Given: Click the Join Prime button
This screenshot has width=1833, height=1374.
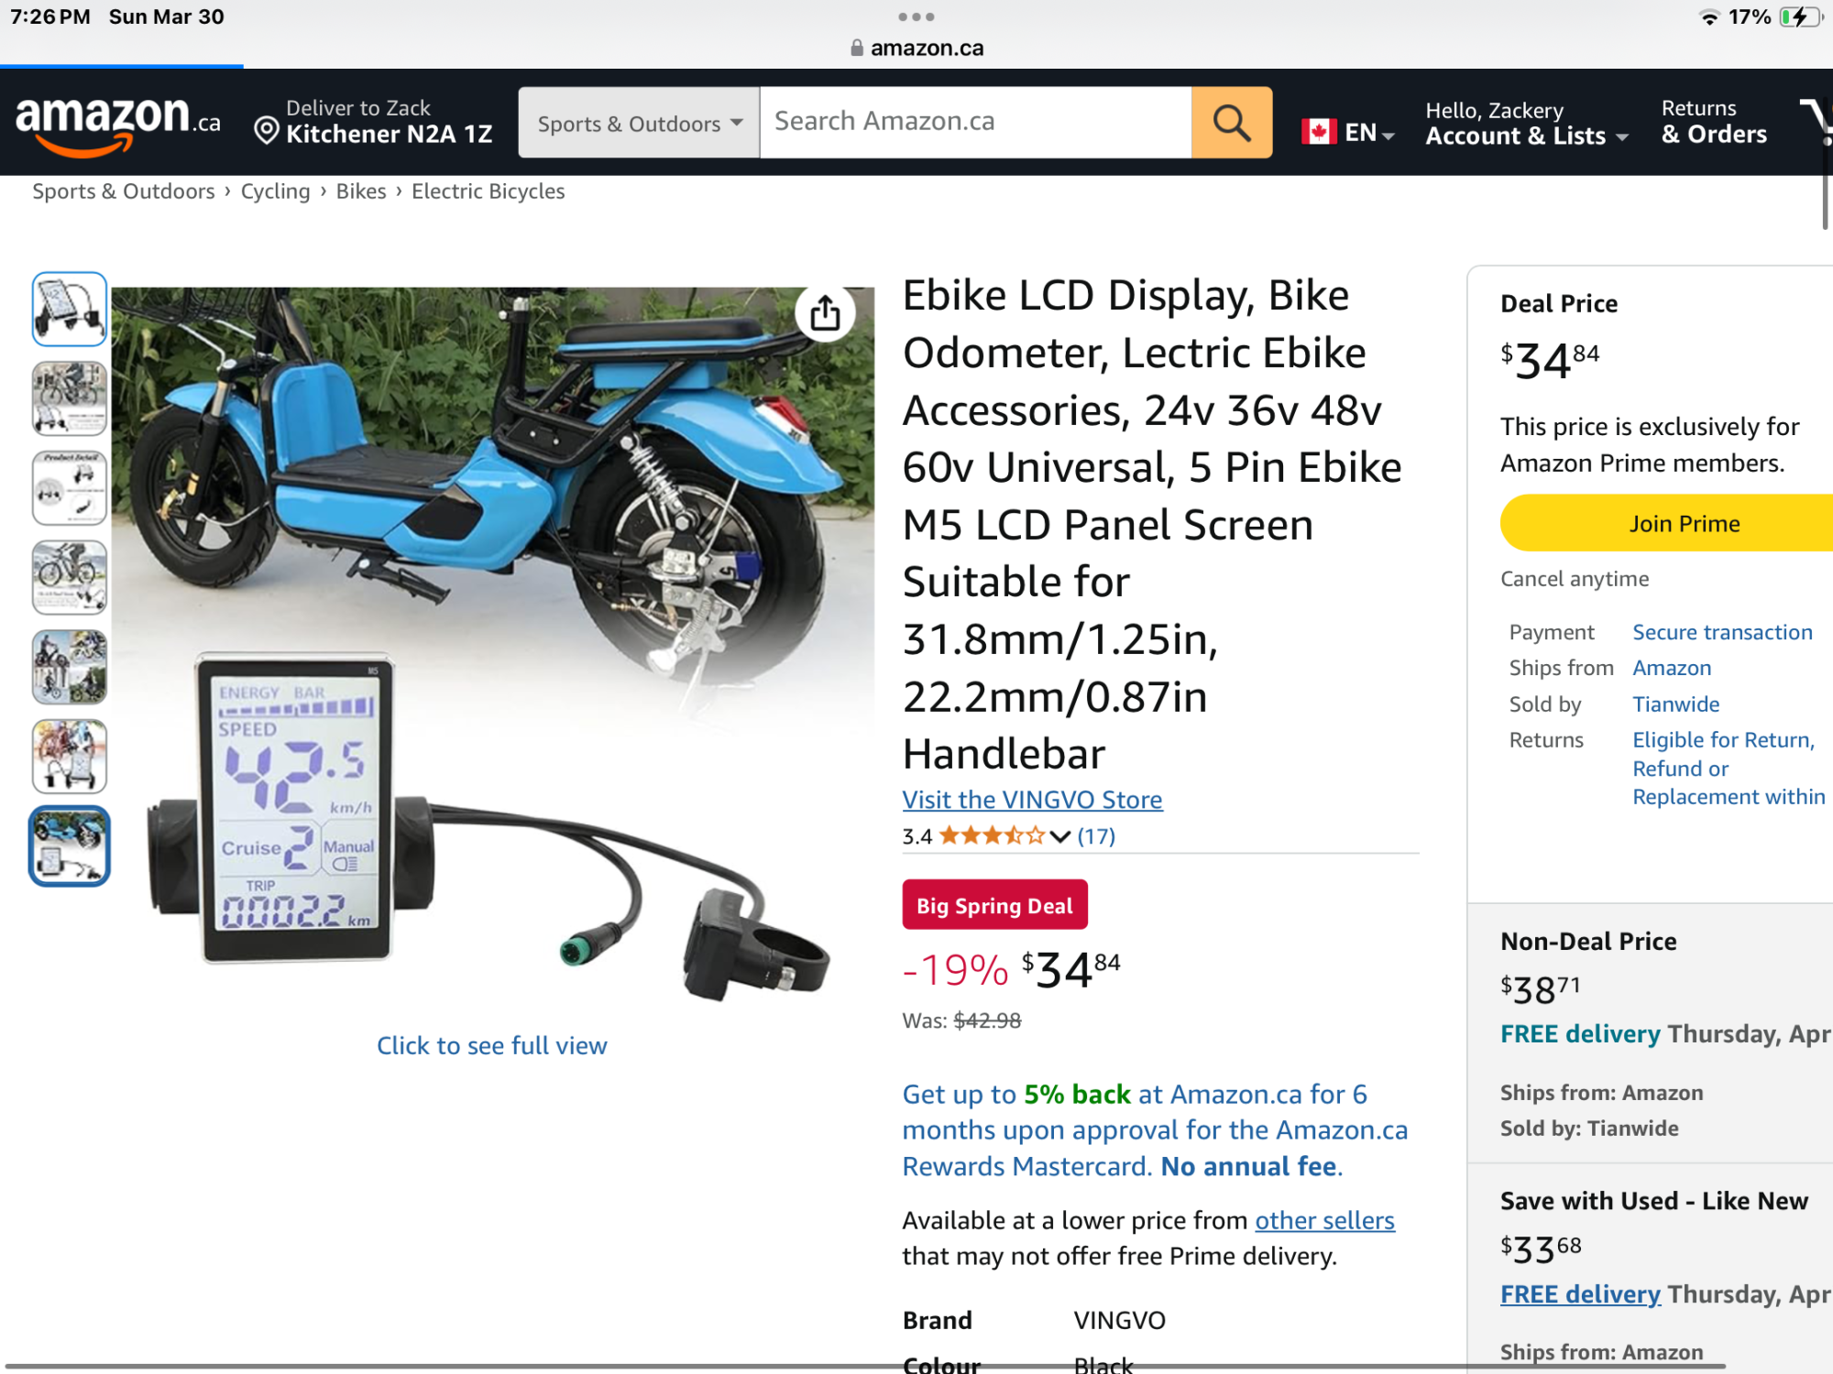Looking at the screenshot, I should (x=1666, y=523).
